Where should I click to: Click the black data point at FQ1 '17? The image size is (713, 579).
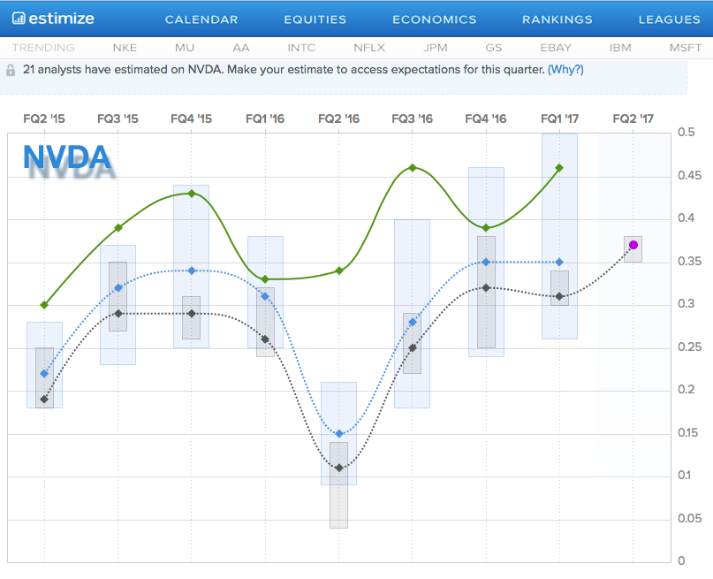(x=560, y=296)
